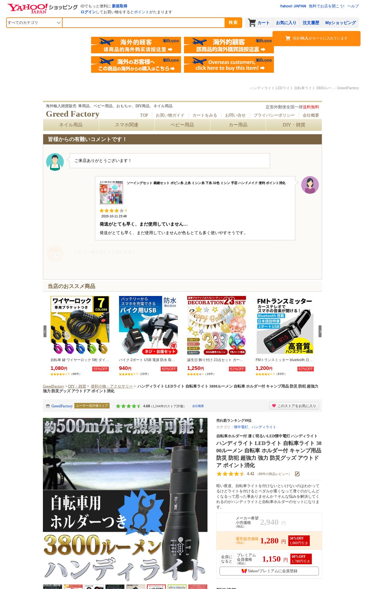Viewport: 365px width, 589px height.
Task: Select ネイル用品 category tab
Action: coord(71,125)
